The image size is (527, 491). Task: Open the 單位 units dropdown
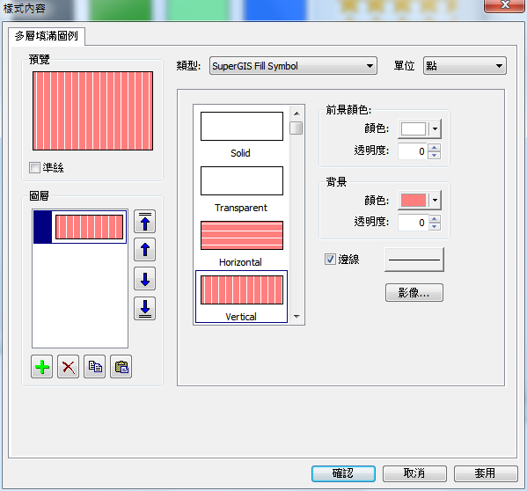pos(465,65)
